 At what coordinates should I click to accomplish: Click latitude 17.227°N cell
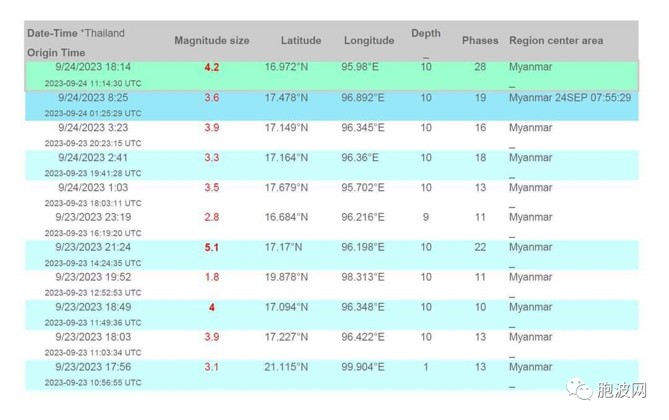(286, 337)
